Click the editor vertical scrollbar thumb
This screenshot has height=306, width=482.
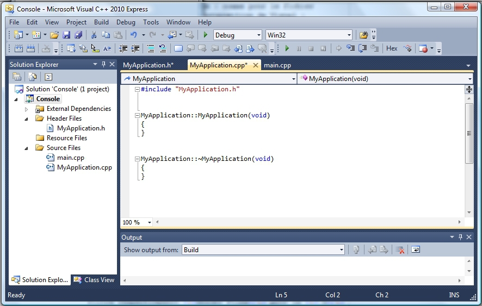coord(469,133)
